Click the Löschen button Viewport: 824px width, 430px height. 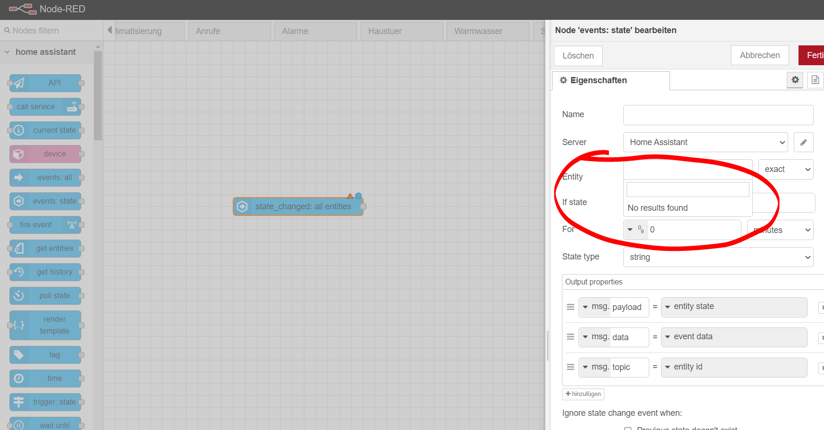point(578,56)
